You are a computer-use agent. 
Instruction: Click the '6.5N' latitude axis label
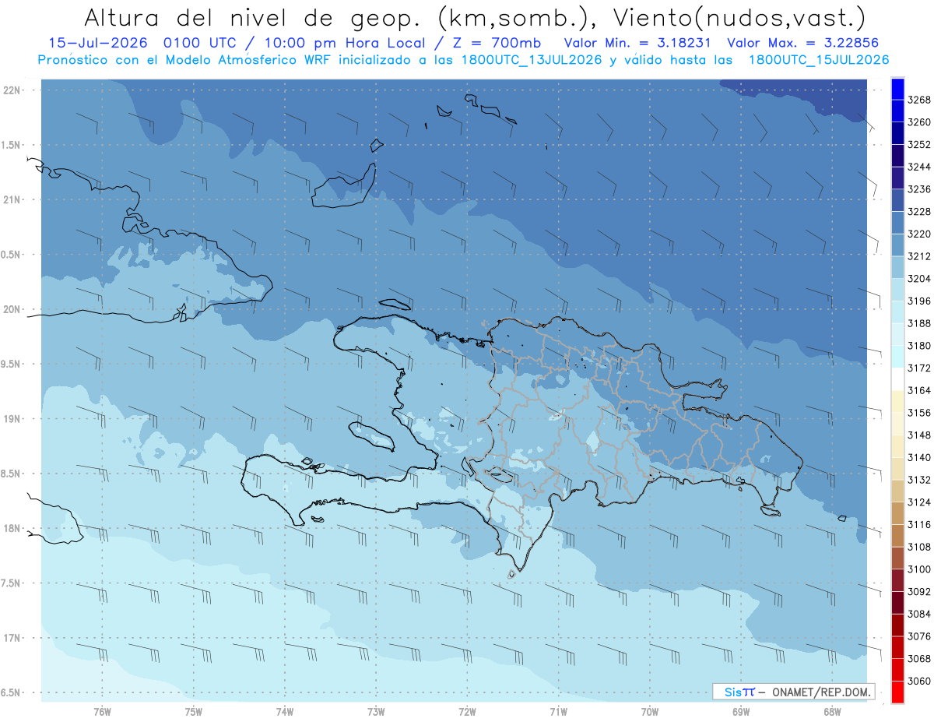coord(12,692)
